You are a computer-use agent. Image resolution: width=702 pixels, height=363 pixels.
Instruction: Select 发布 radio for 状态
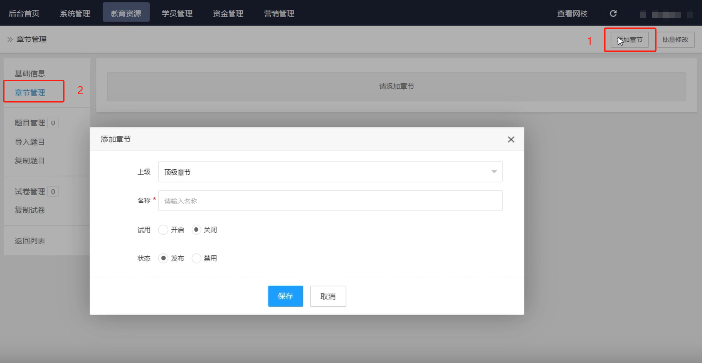tap(163, 258)
